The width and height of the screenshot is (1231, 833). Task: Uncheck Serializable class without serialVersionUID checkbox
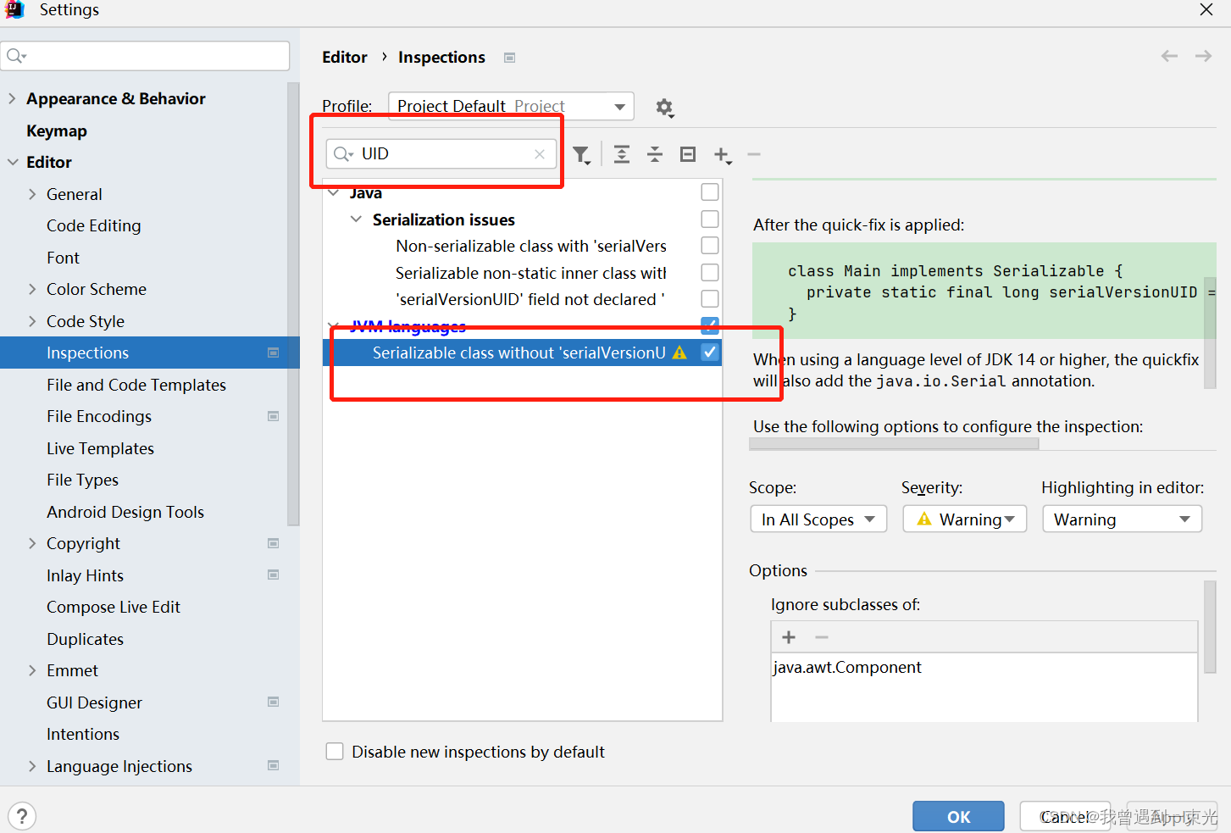click(x=710, y=352)
